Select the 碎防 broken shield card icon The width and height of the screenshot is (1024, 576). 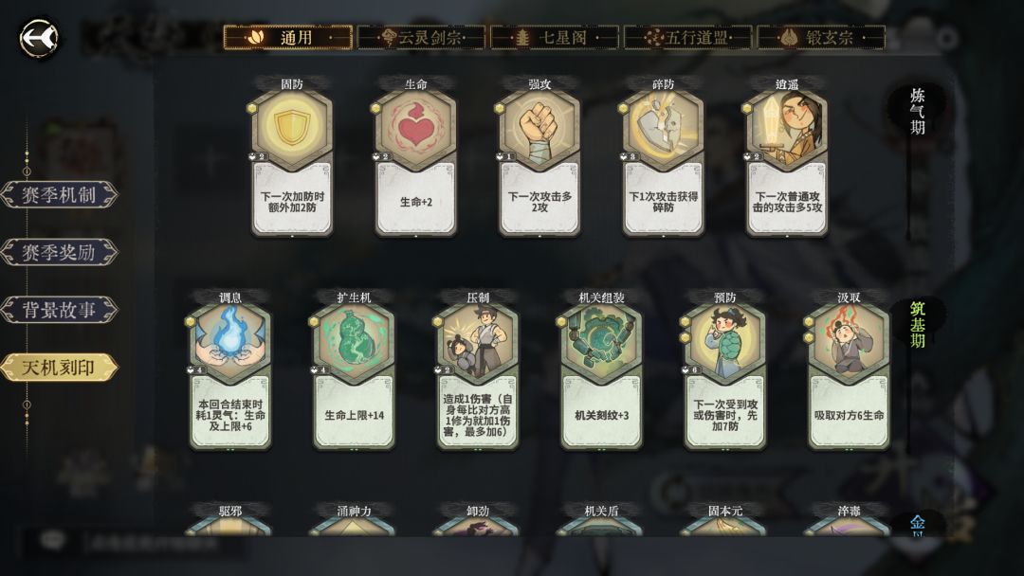click(x=664, y=129)
